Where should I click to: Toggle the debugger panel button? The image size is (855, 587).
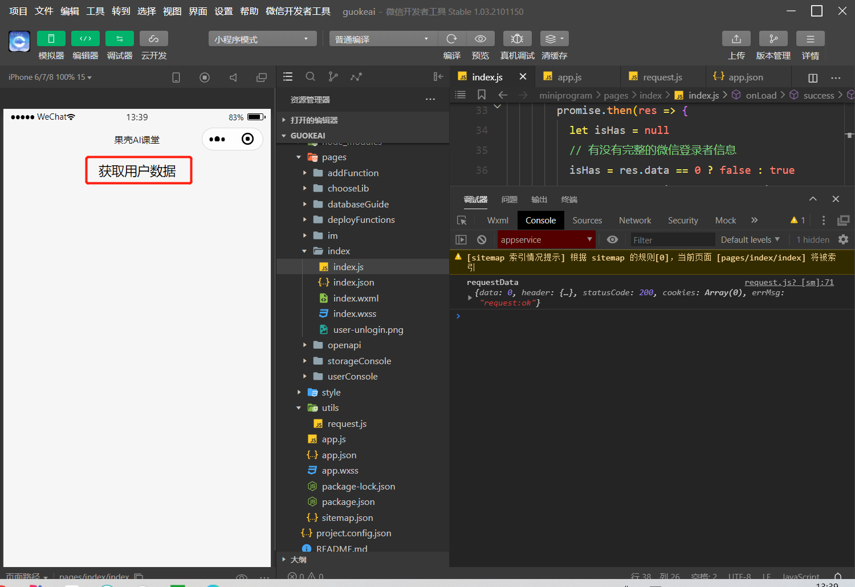click(120, 38)
